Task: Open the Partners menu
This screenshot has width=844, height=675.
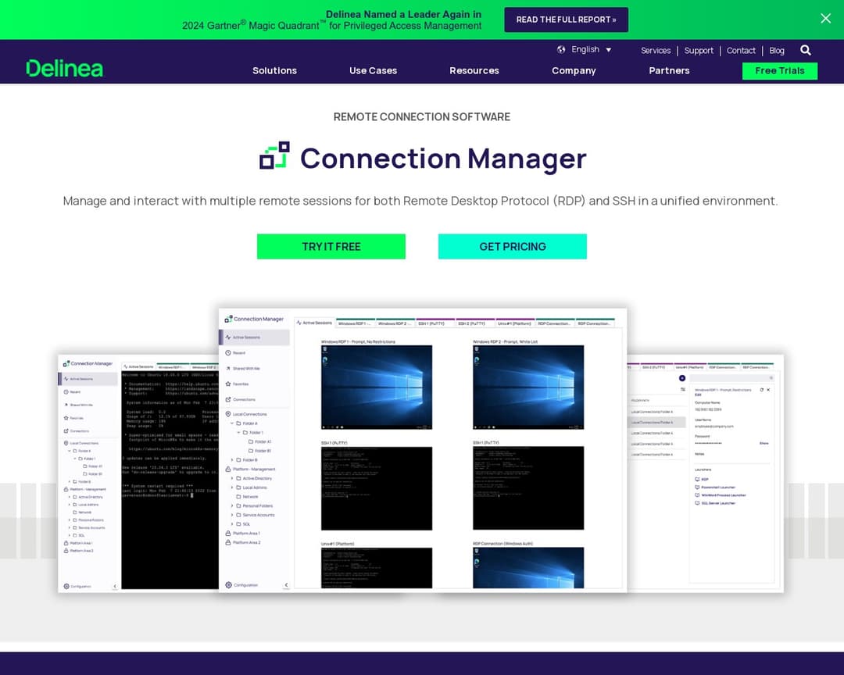Action: [669, 70]
